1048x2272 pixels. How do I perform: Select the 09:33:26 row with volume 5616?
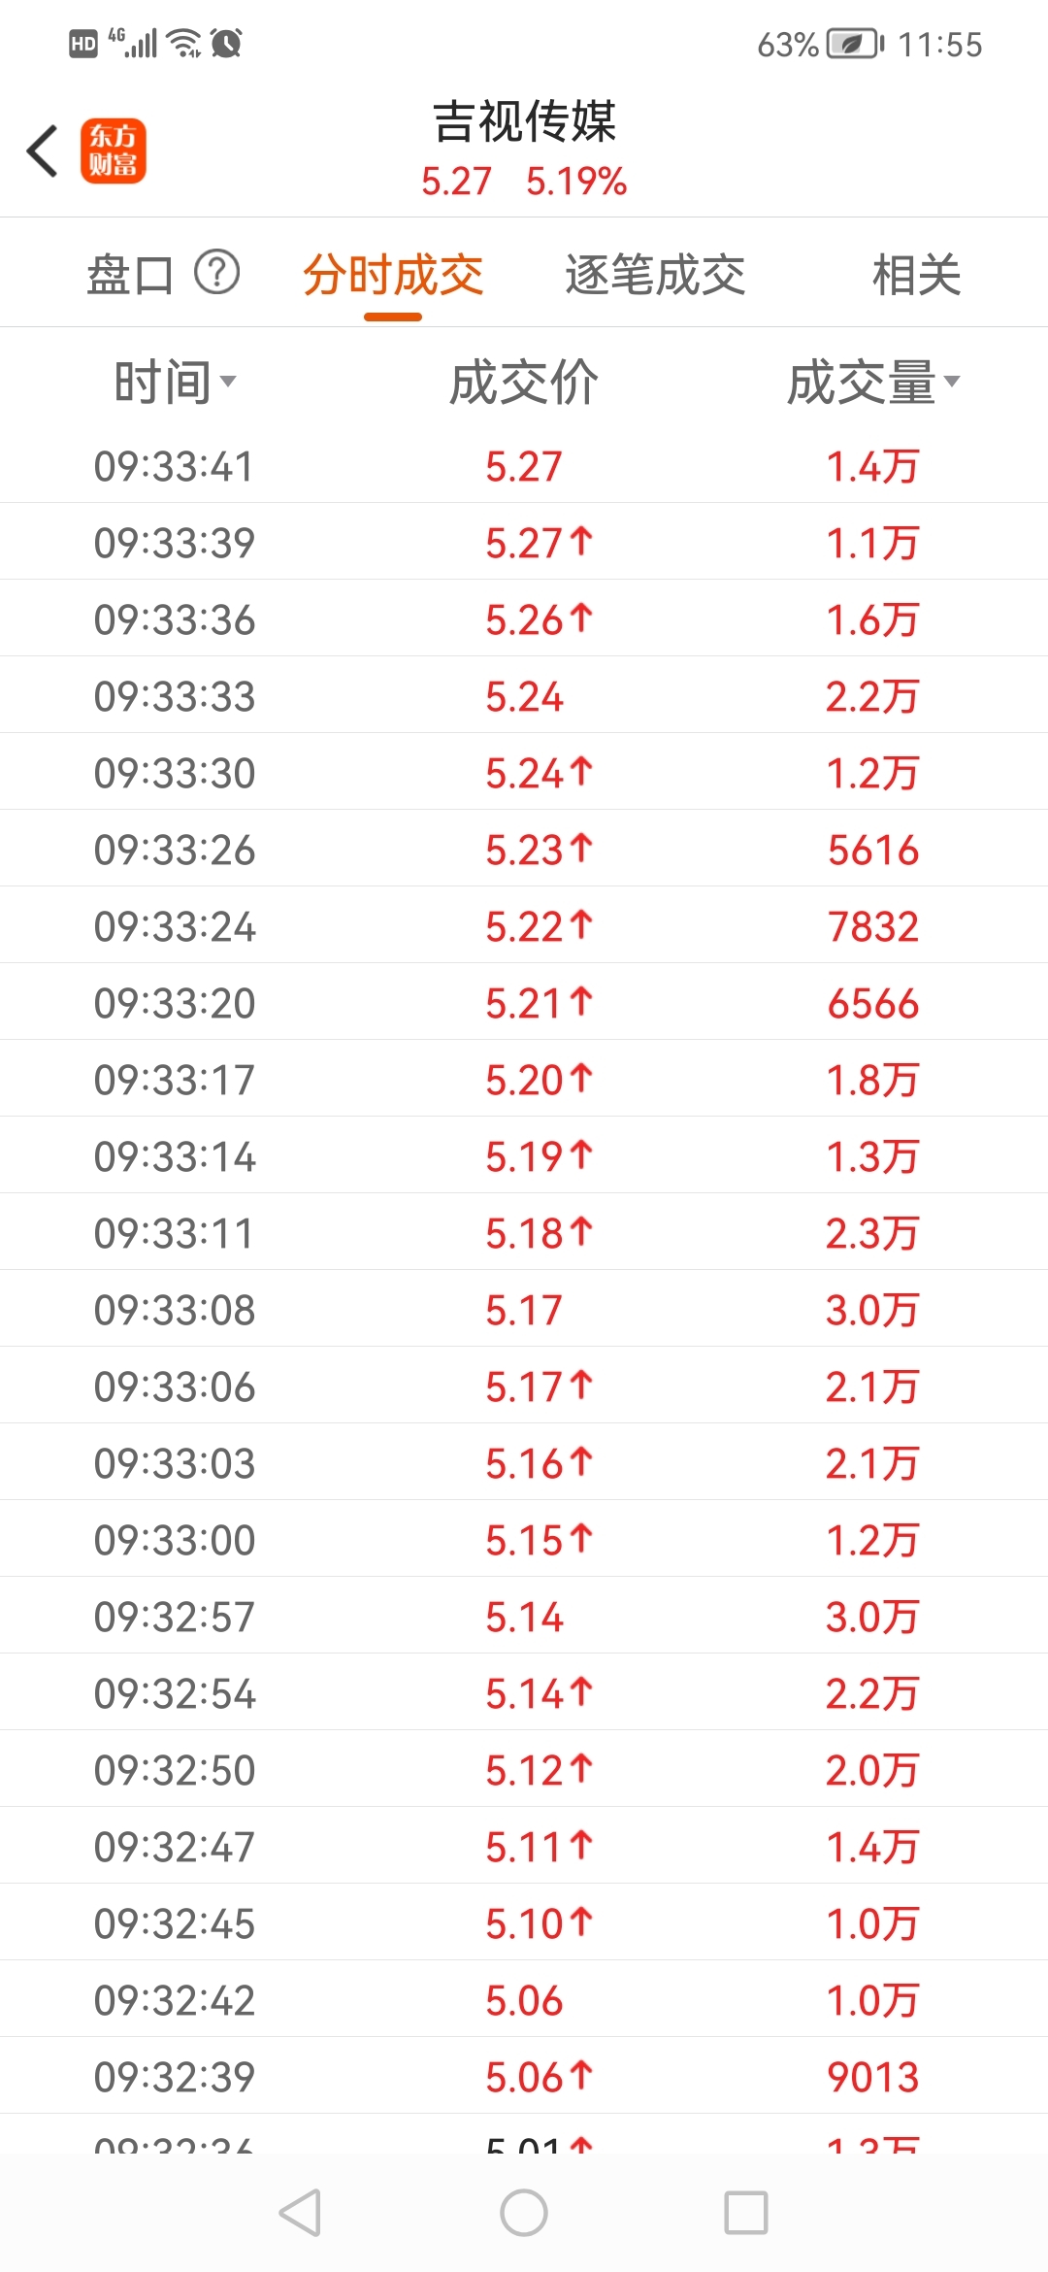coord(524,849)
